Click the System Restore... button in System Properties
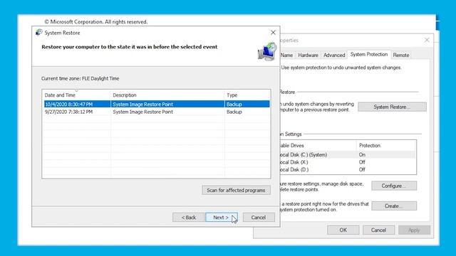The height and width of the screenshot is (256, 456). [x=392, y=107]
